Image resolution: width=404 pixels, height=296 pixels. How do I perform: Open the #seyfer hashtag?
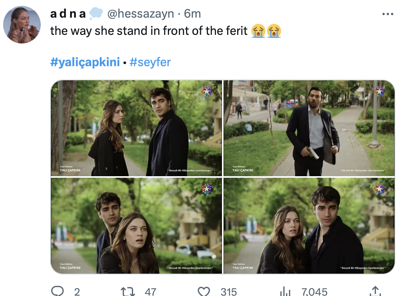[150, 62]
